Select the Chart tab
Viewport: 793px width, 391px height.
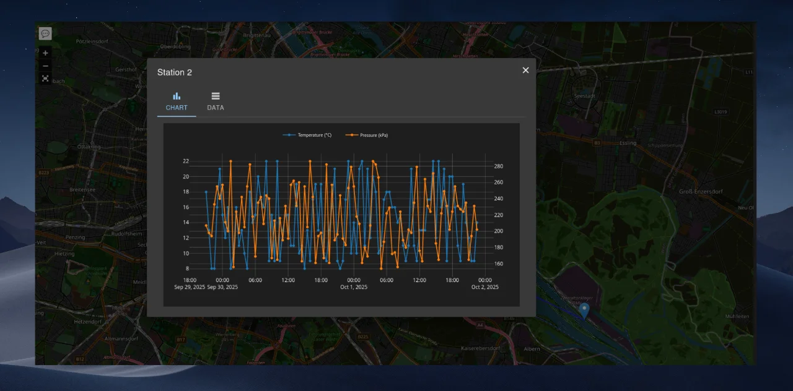pos(177,101)
